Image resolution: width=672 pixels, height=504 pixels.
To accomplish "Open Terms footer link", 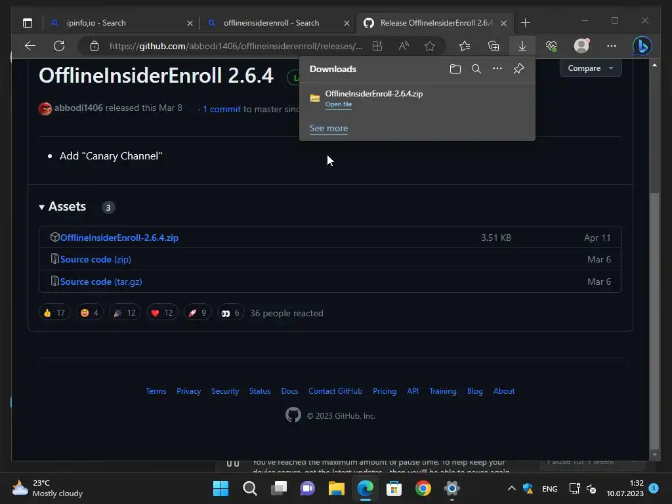I will tap(156, 391).
